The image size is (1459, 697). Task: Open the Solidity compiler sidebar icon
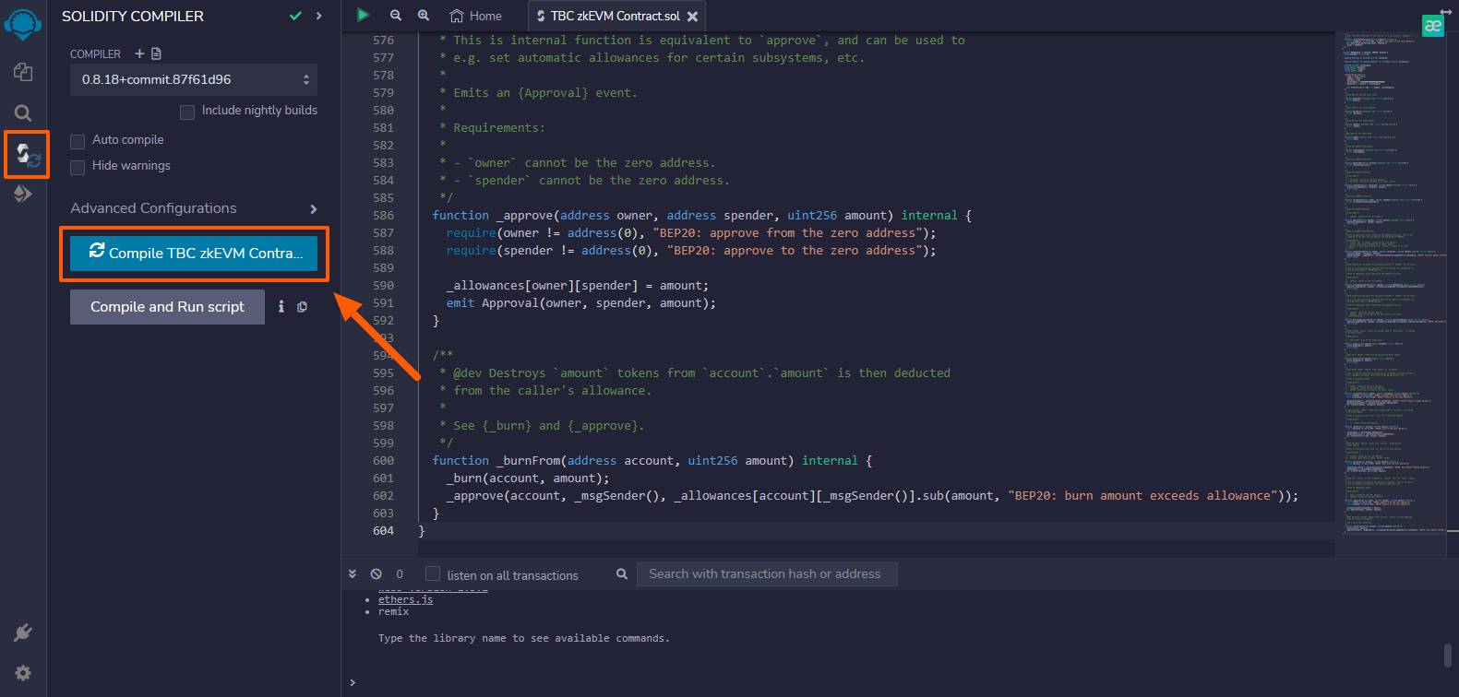coord(27,155)
